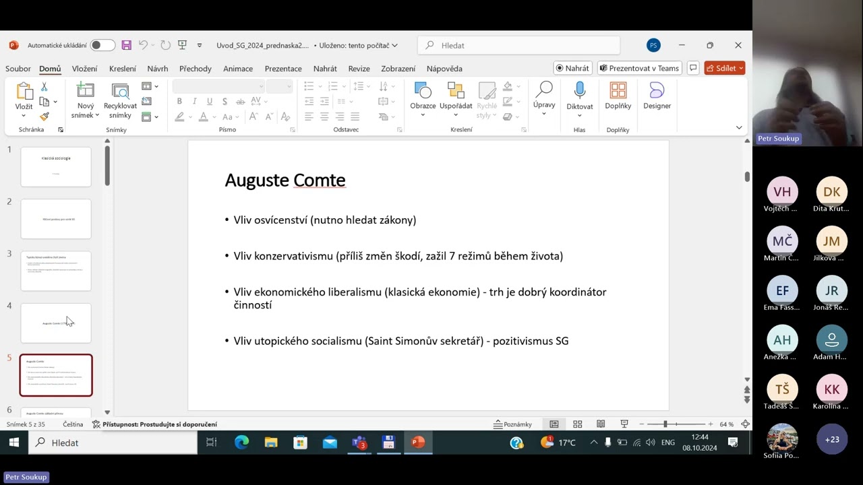863x485 pixels.
Task: Start the slideshow from the status bar icon
Action: (624, 424)
